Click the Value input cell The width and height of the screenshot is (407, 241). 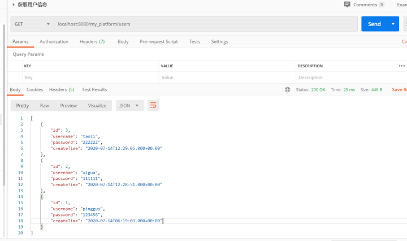[x=227, y=78]
